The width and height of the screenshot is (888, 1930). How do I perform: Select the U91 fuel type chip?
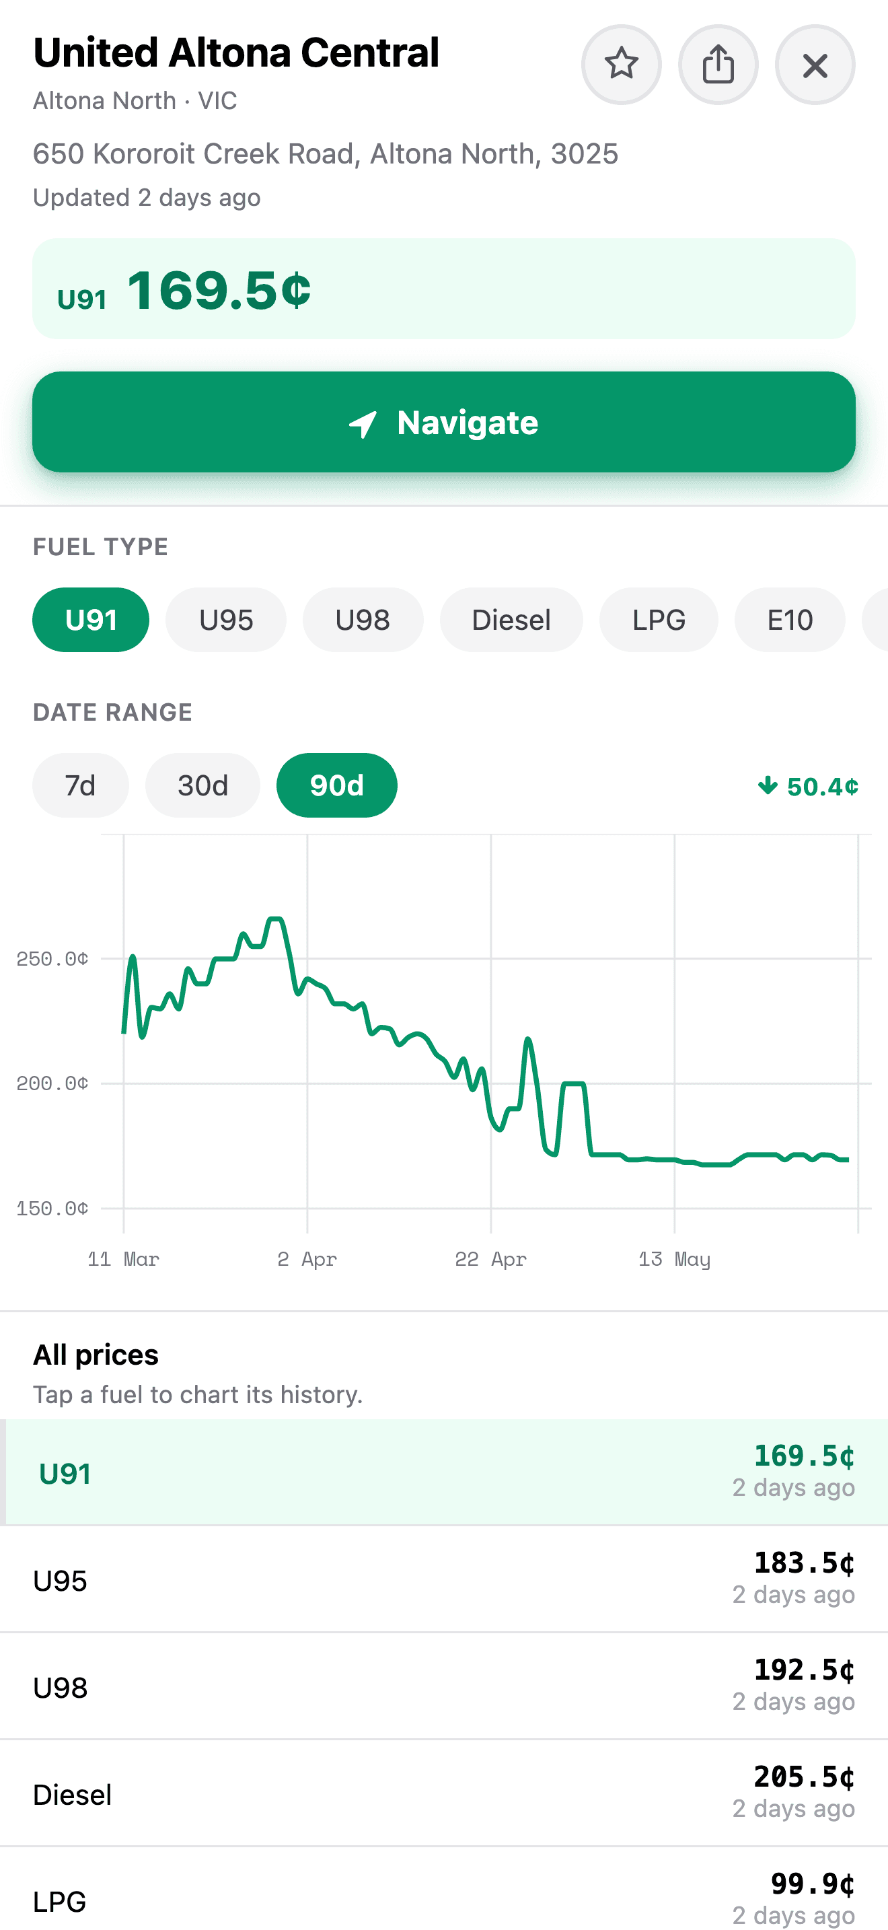pos(91,620)
